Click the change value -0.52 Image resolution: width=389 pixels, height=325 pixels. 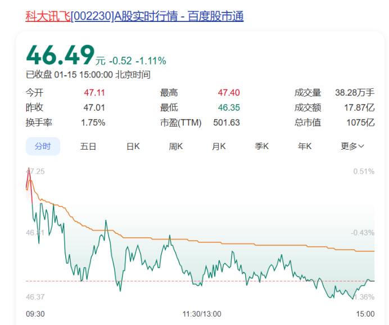[x=120, y=61]
